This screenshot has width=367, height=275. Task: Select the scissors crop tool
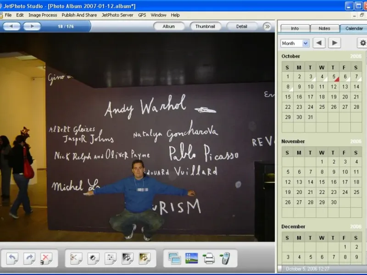76,258
